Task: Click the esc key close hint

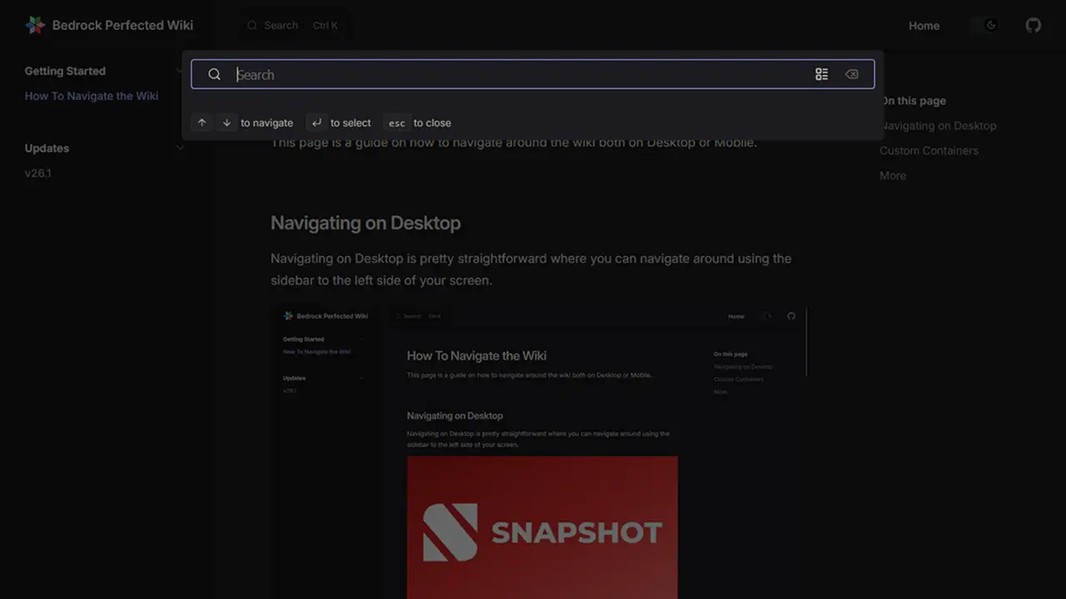Action: click(397, 123)
